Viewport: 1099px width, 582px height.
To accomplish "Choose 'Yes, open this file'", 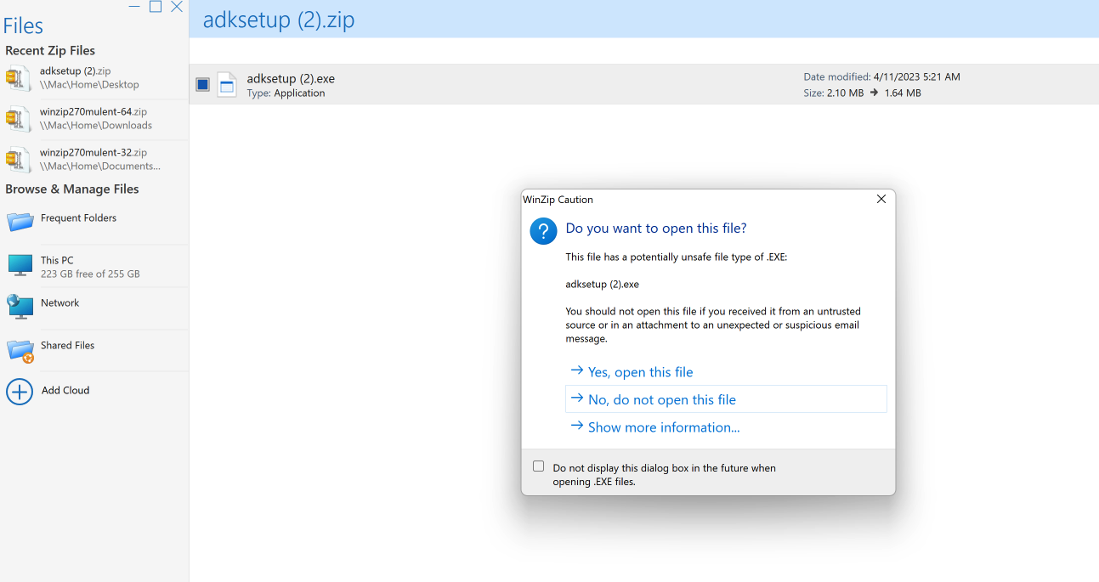I will click(x=640, y=372).
